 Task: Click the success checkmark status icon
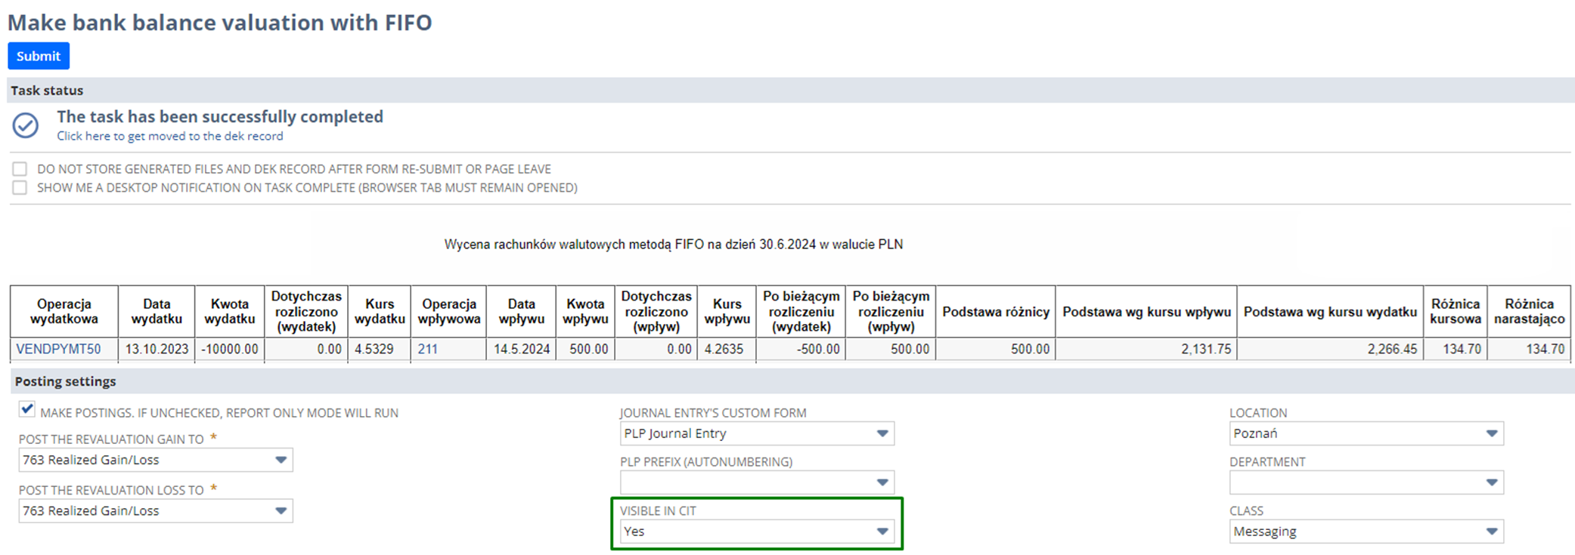coord(26,125)
